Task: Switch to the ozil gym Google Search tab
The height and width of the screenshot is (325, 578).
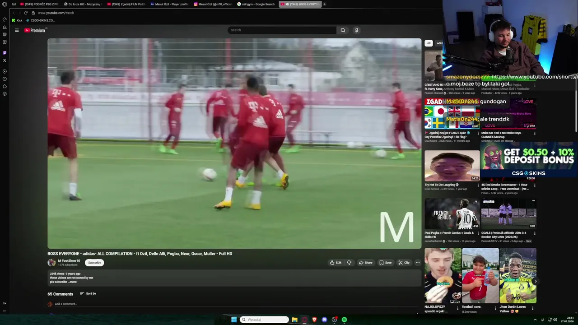Action: [256, 4]
